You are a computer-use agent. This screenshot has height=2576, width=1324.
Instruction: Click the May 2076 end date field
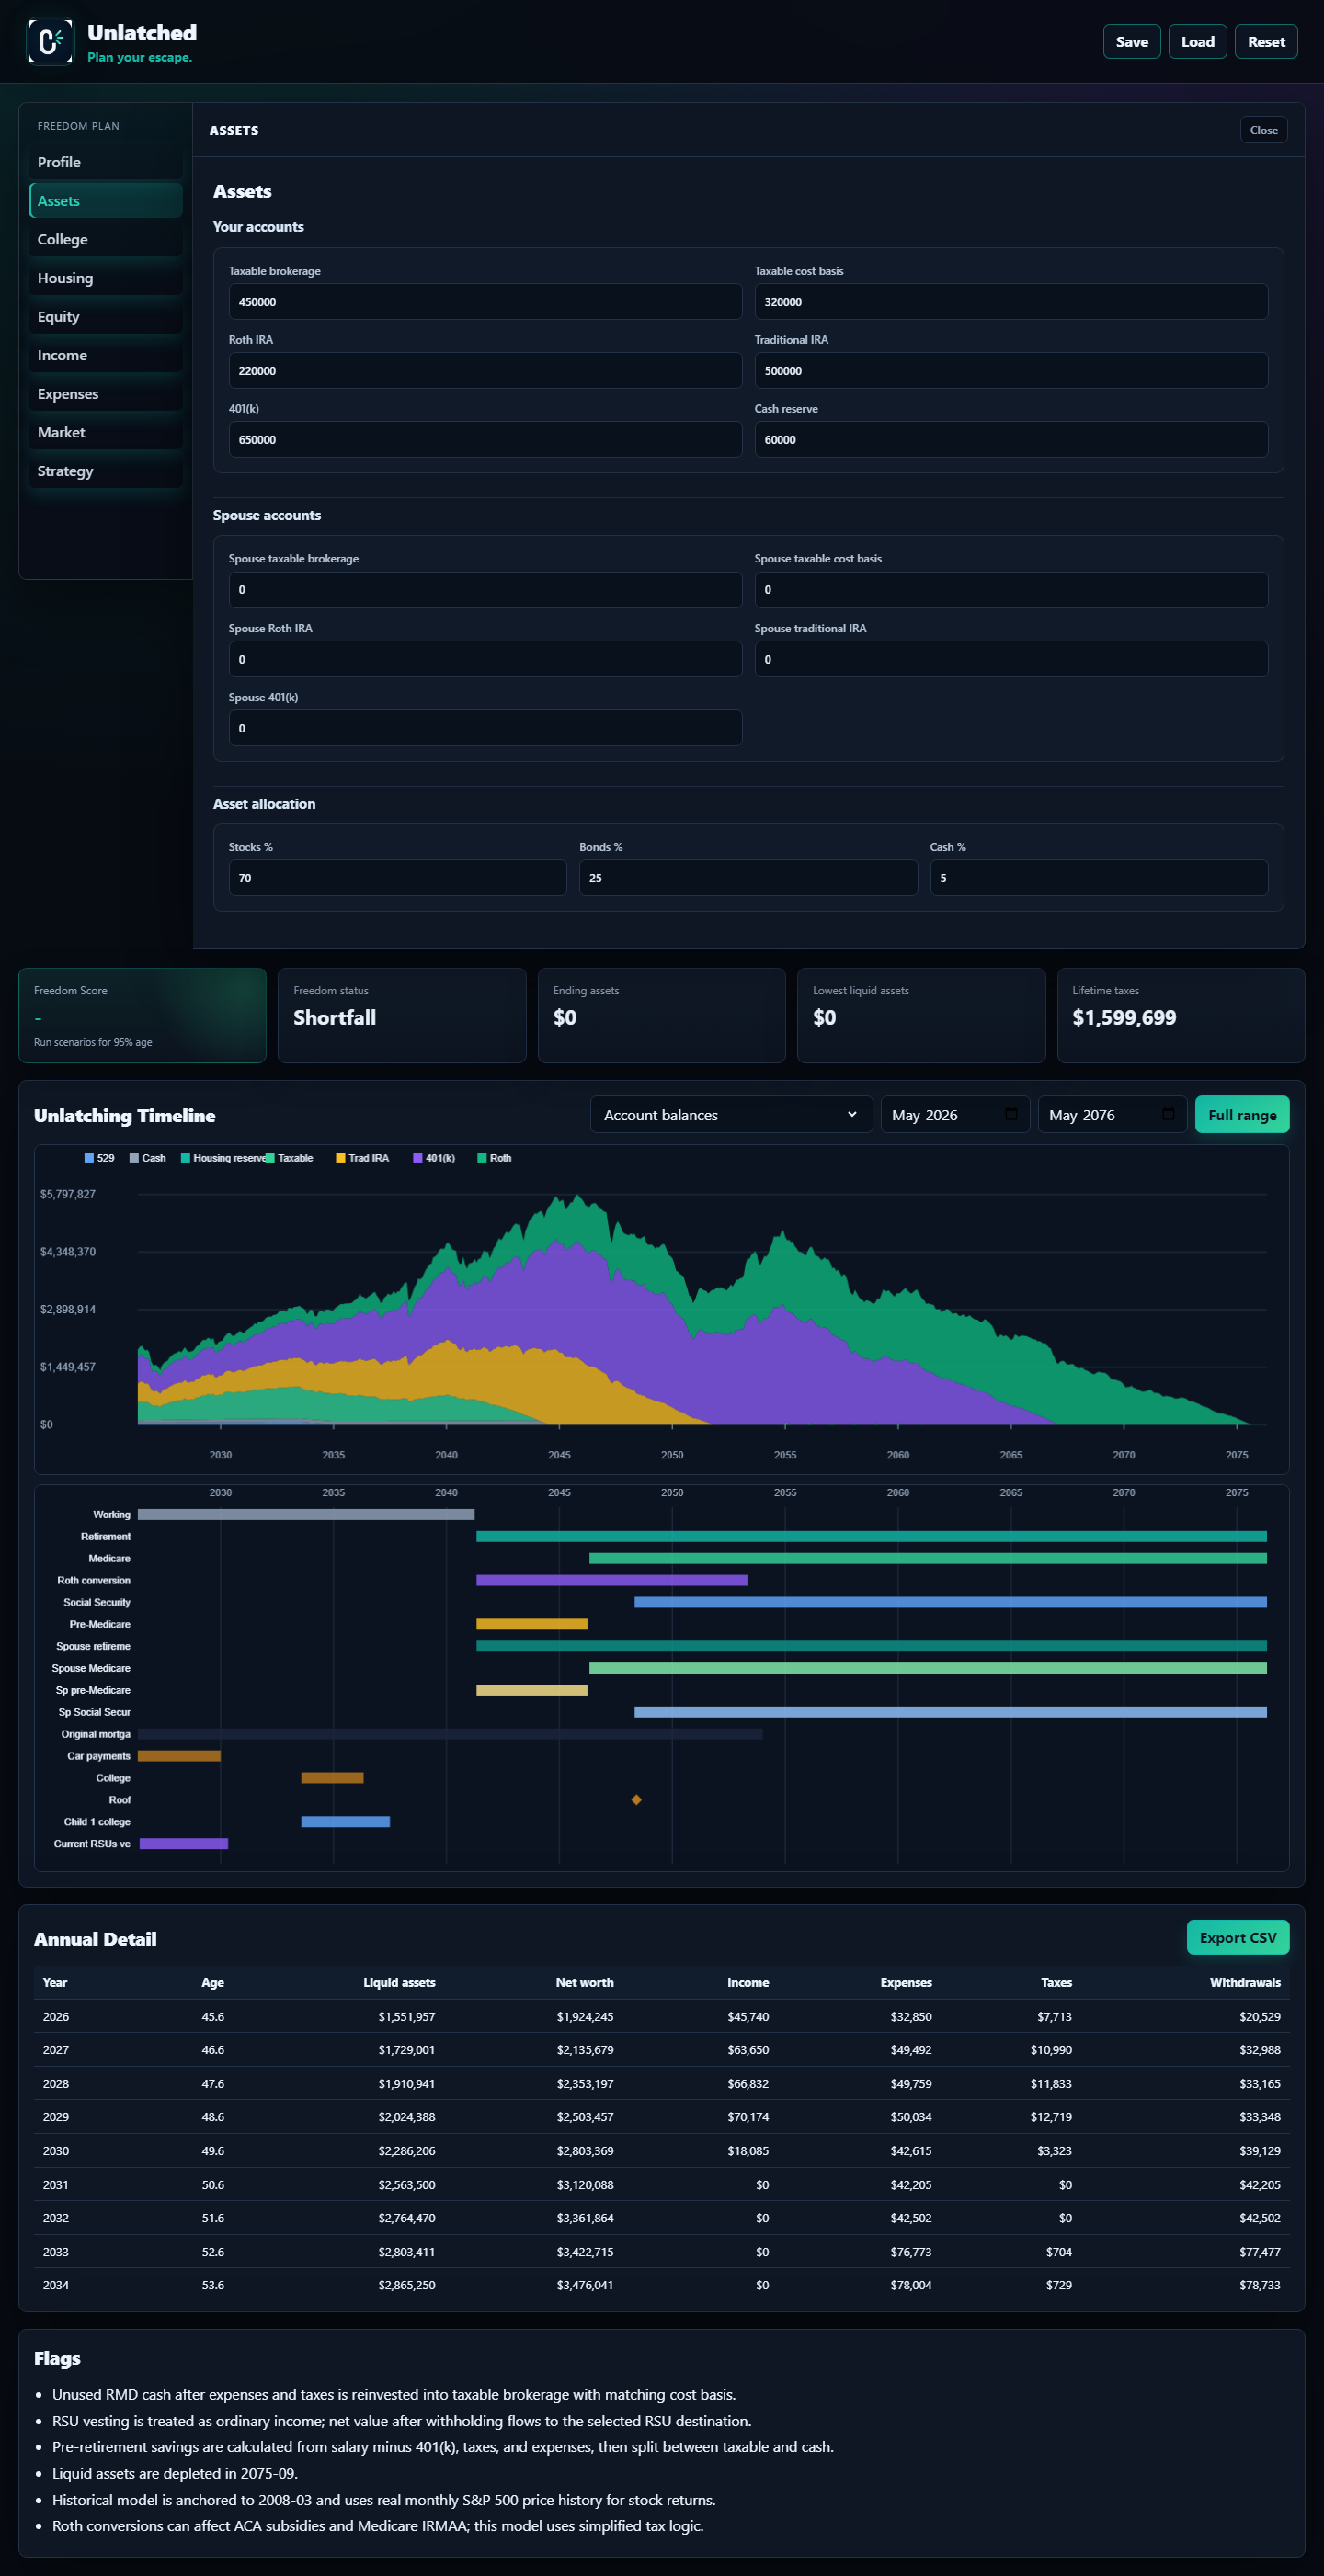pos(1112,1114)
